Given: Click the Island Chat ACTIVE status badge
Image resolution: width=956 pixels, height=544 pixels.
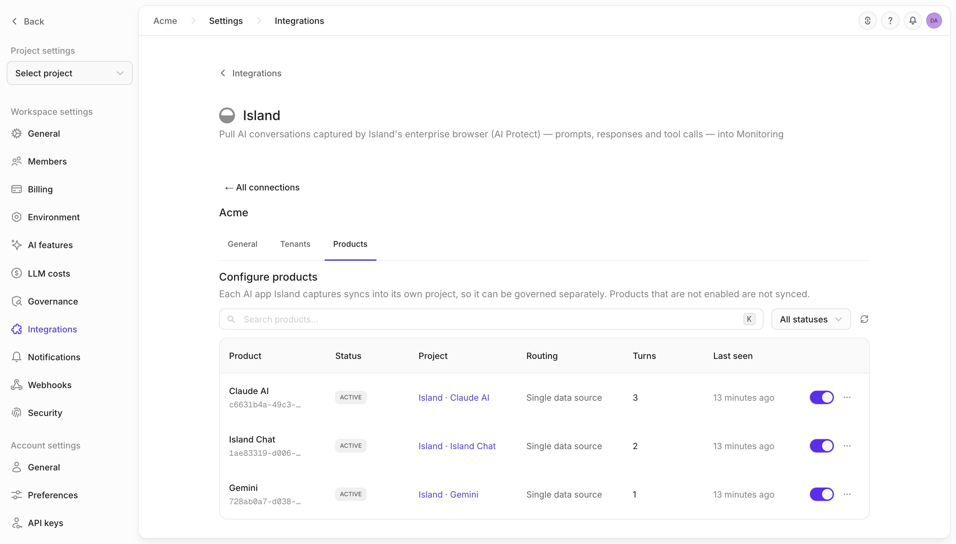Looking at the screenshot, I should pyautogui.click(x=350, y=446).
